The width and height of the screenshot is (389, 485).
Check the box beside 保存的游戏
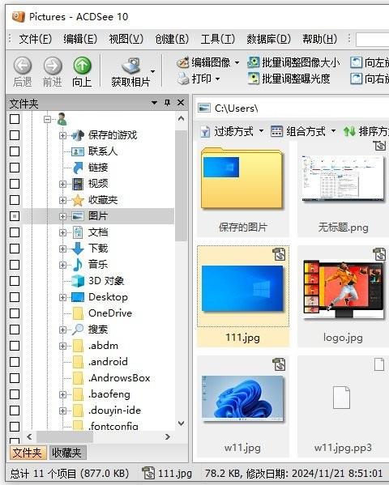[x=15, y=135]
